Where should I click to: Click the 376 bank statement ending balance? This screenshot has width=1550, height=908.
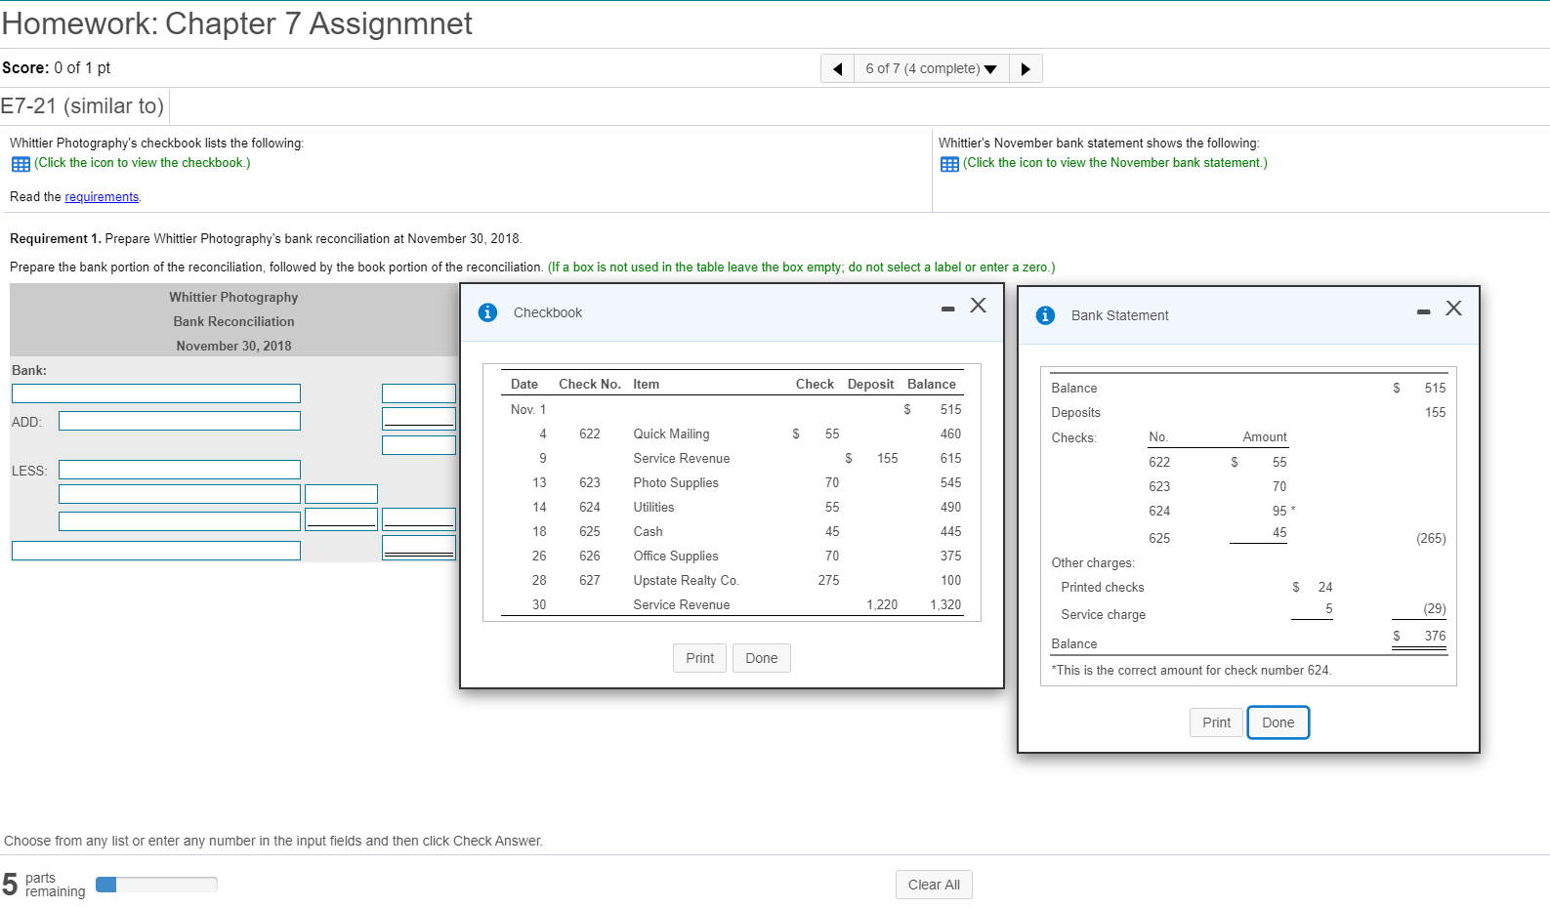pos(1435,637)
